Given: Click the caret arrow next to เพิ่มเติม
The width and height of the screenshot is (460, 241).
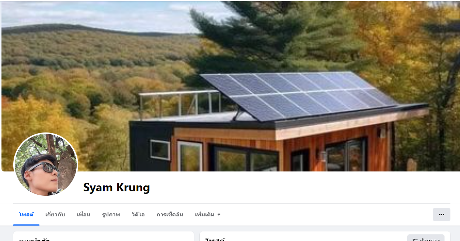Looking at the screenshot, I should (x=219, y=215).
